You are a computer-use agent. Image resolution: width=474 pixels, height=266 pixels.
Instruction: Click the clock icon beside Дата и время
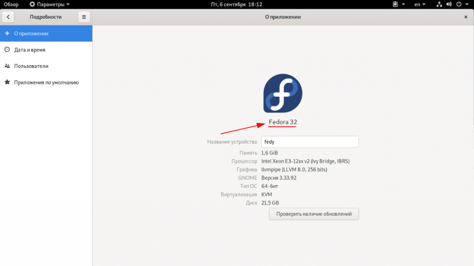tap(7, 50)
